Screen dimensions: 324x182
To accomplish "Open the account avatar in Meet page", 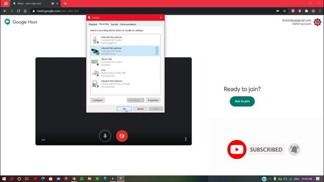I will coord(317,22).
